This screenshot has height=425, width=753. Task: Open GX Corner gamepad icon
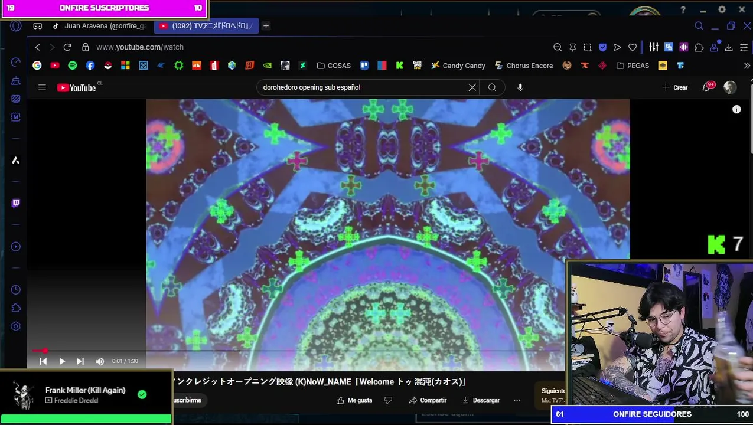37,26
